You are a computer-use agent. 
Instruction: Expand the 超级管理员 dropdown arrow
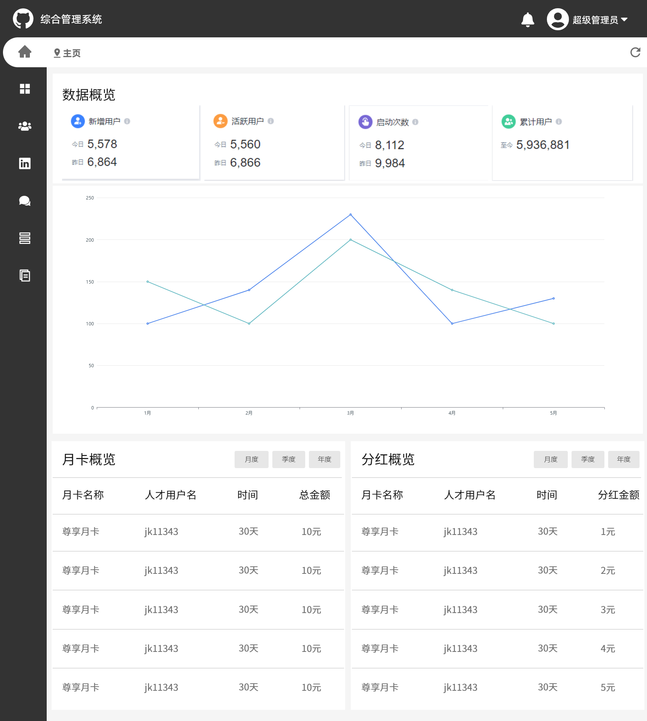[624, 19]
